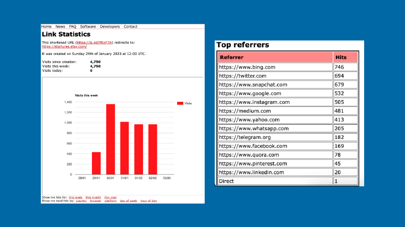The width and height of the screenshot is (405, 227).
Task: Click the 45 hits cell
Action: pyautogui.click(x=346, y=163)
